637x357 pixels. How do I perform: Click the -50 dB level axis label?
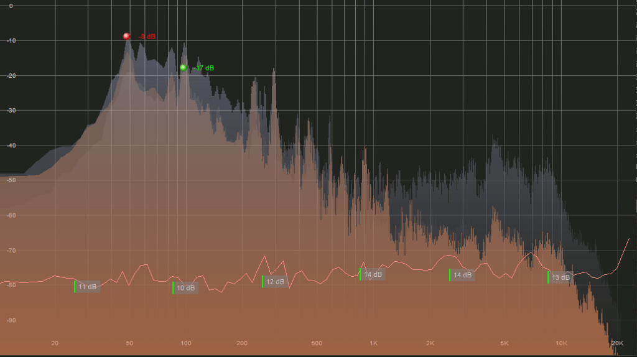coord(11,180)
